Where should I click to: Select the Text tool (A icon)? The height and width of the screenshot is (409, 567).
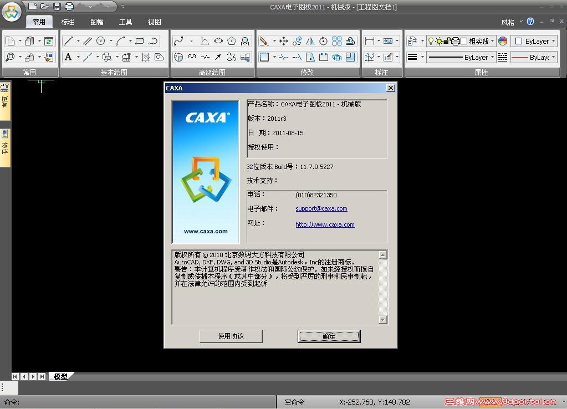[68, 57]
